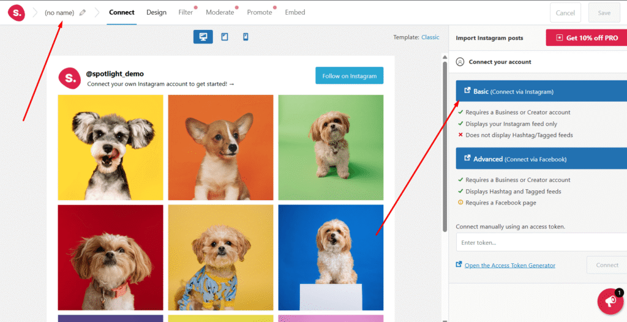Switch to desktop preview icon

click(x=203, y=37)
